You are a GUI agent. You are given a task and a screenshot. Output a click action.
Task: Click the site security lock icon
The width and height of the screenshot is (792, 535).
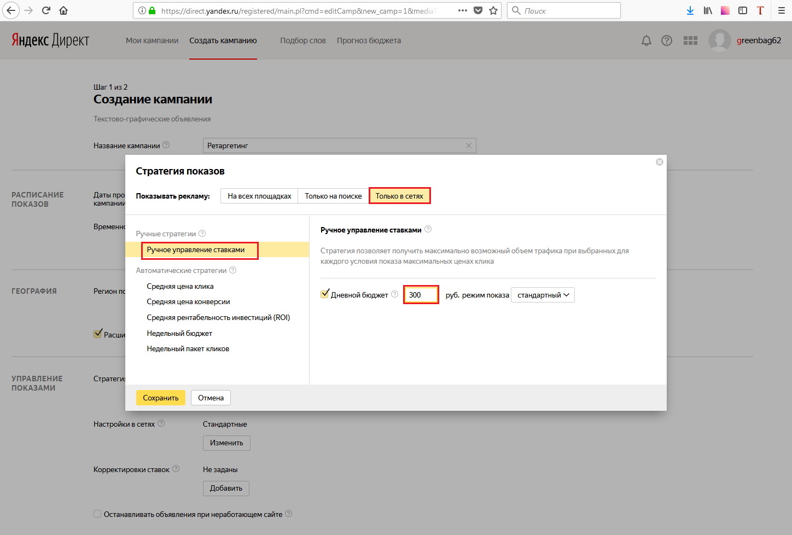click(152, 10)
